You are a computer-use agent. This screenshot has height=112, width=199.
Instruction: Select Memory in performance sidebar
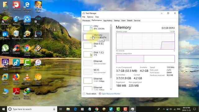coord(95,37)
